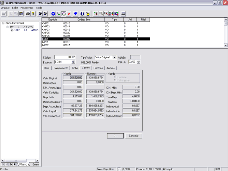Select the Corrente radio button
228x171 pixels.
pyautogui.click(x=115, y=77)
